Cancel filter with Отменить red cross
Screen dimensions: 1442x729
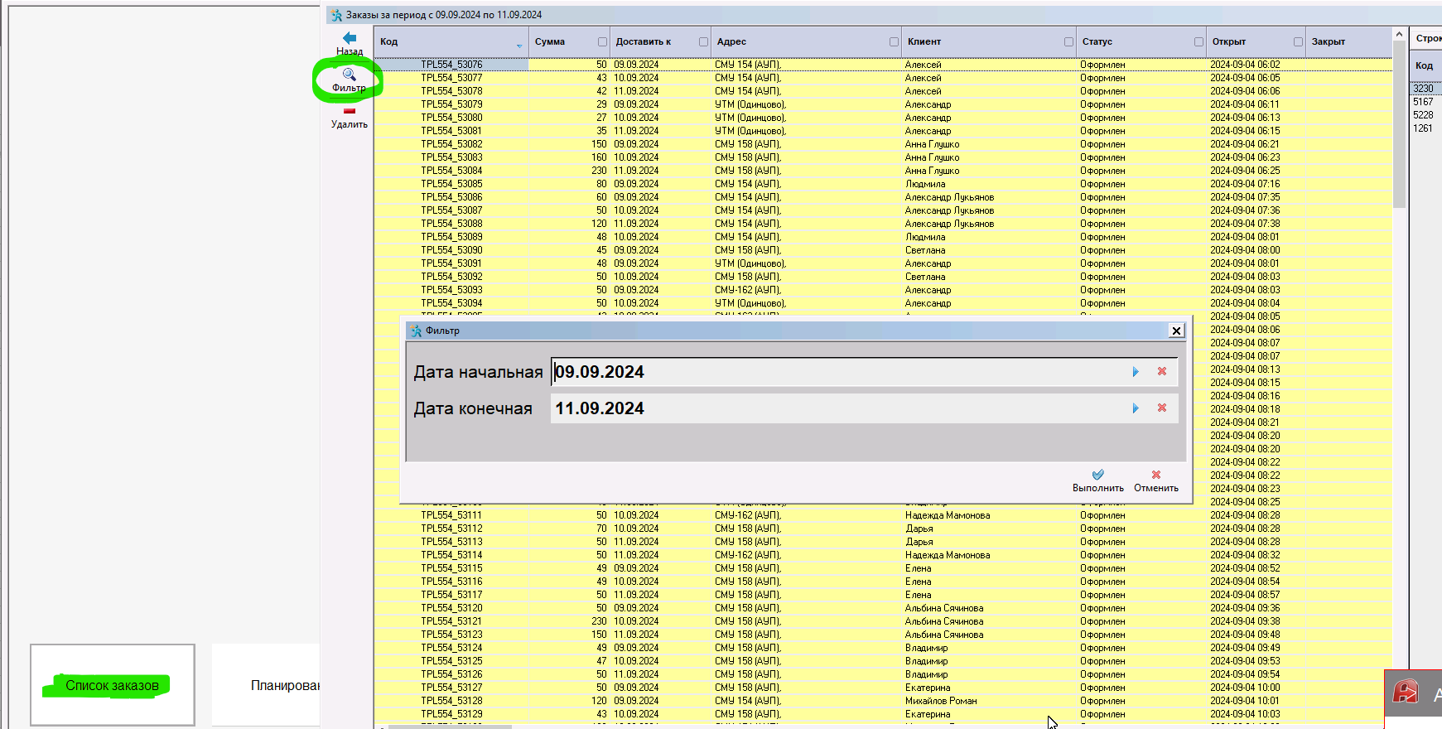point(1156,476)
